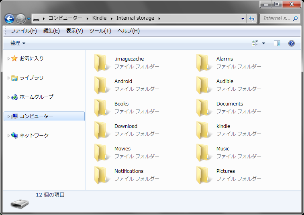Select ネットワーク in navigation pane
Viewport: 304px width, 215px height.
pyautogui.click(x=34, y=136)
